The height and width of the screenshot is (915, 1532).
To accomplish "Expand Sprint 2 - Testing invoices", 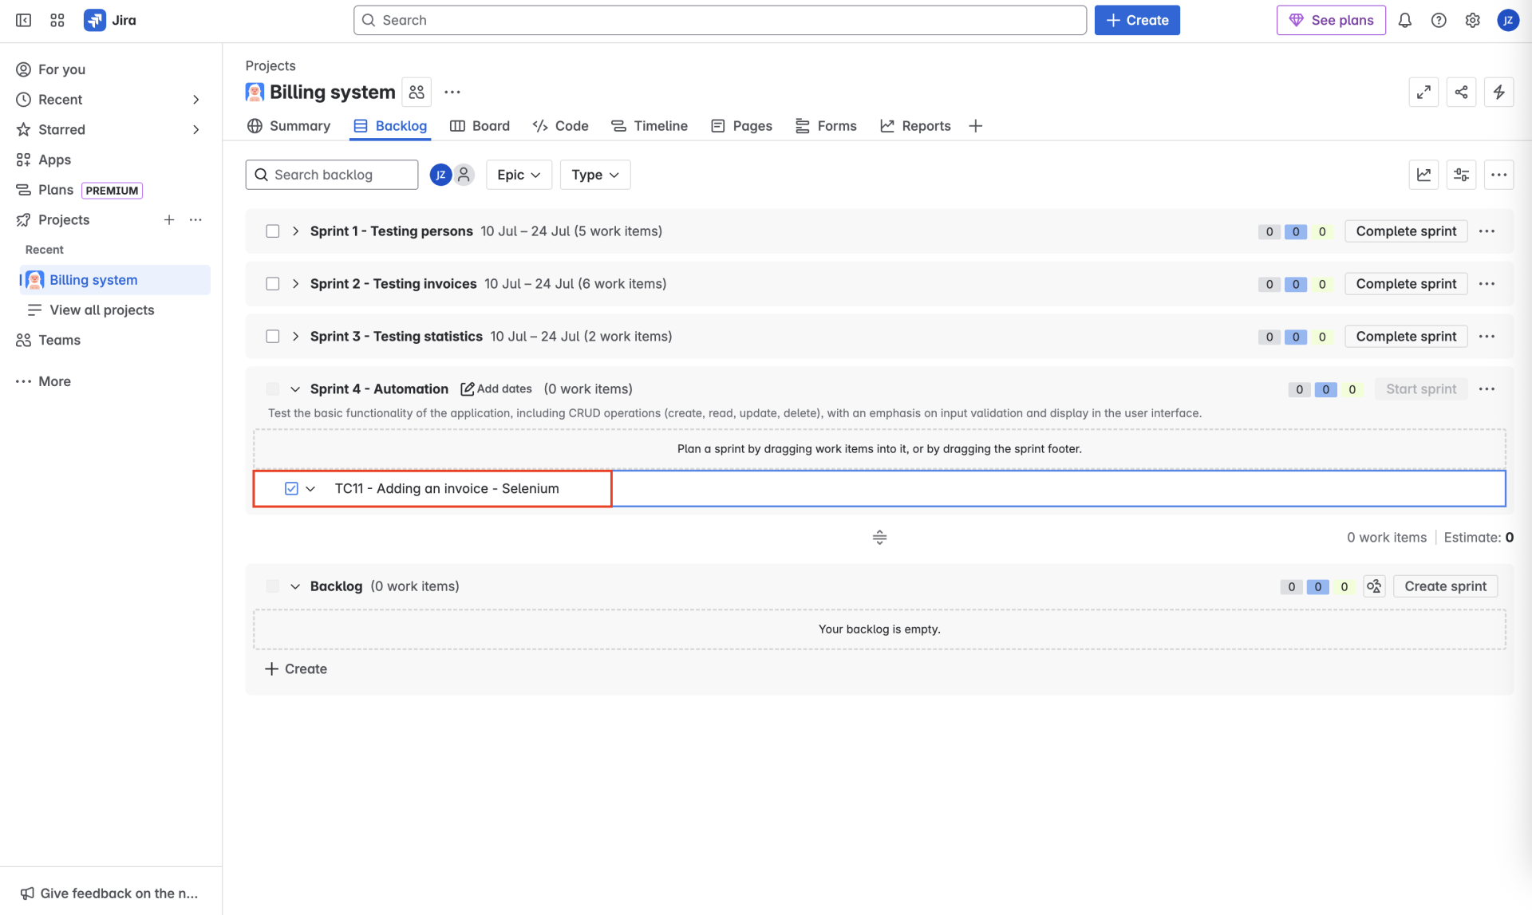I will tap(295, 284).
